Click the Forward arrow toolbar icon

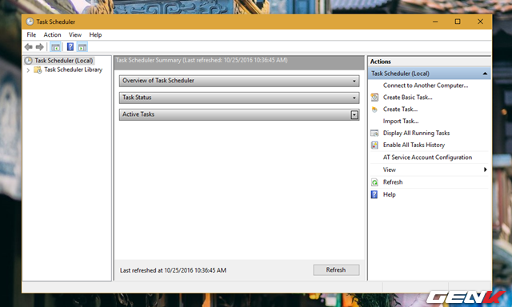pos(40,47)
